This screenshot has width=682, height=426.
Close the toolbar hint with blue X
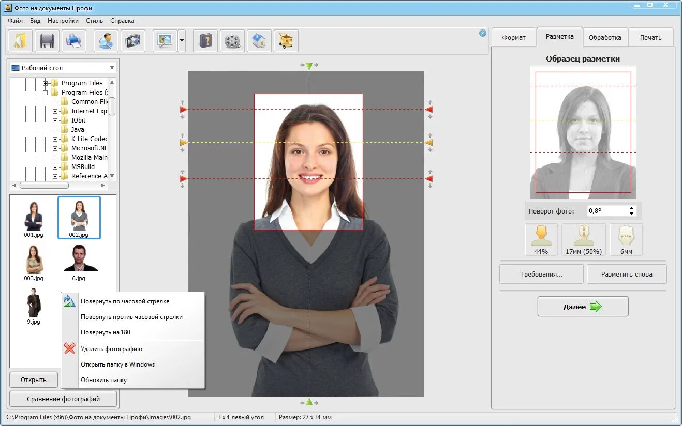click(483, 33)
